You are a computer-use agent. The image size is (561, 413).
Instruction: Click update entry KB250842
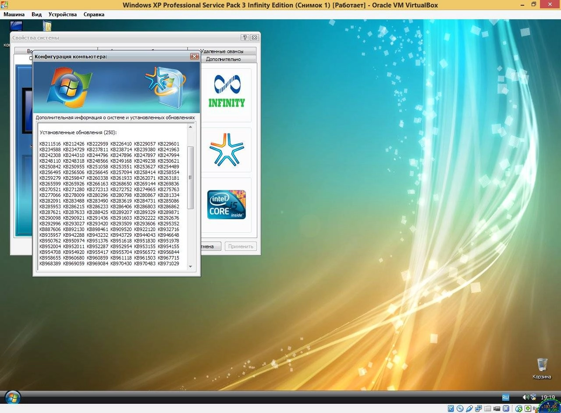click(x=50, y=167)
